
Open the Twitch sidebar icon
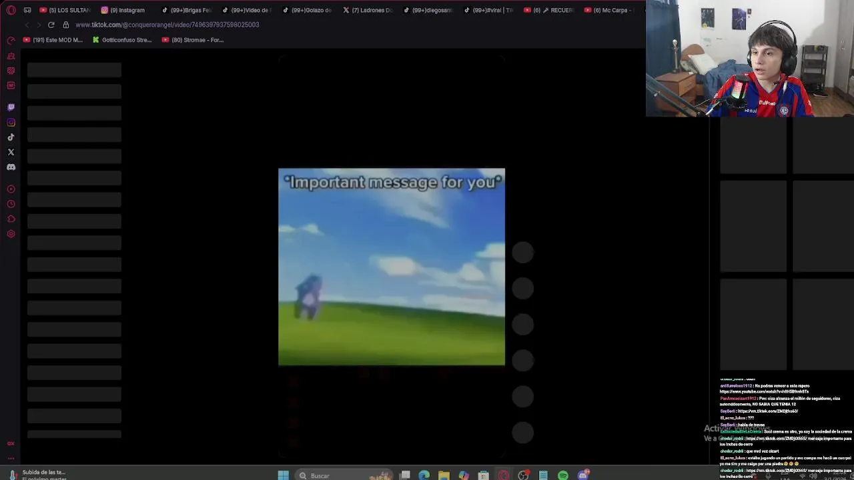pos(11,107)
